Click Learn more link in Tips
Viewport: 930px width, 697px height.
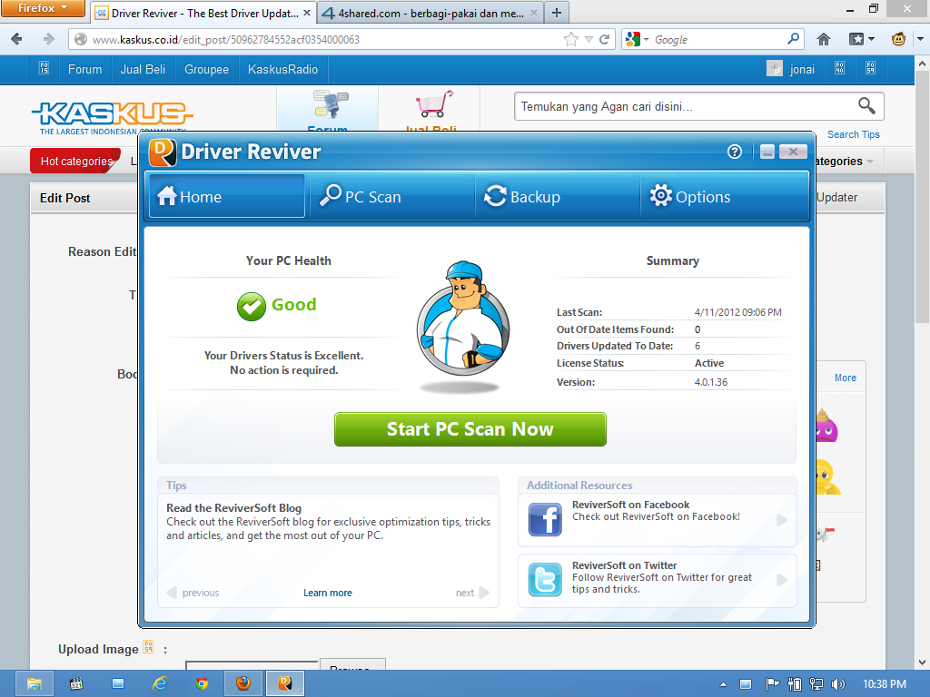tap(327, 593)
